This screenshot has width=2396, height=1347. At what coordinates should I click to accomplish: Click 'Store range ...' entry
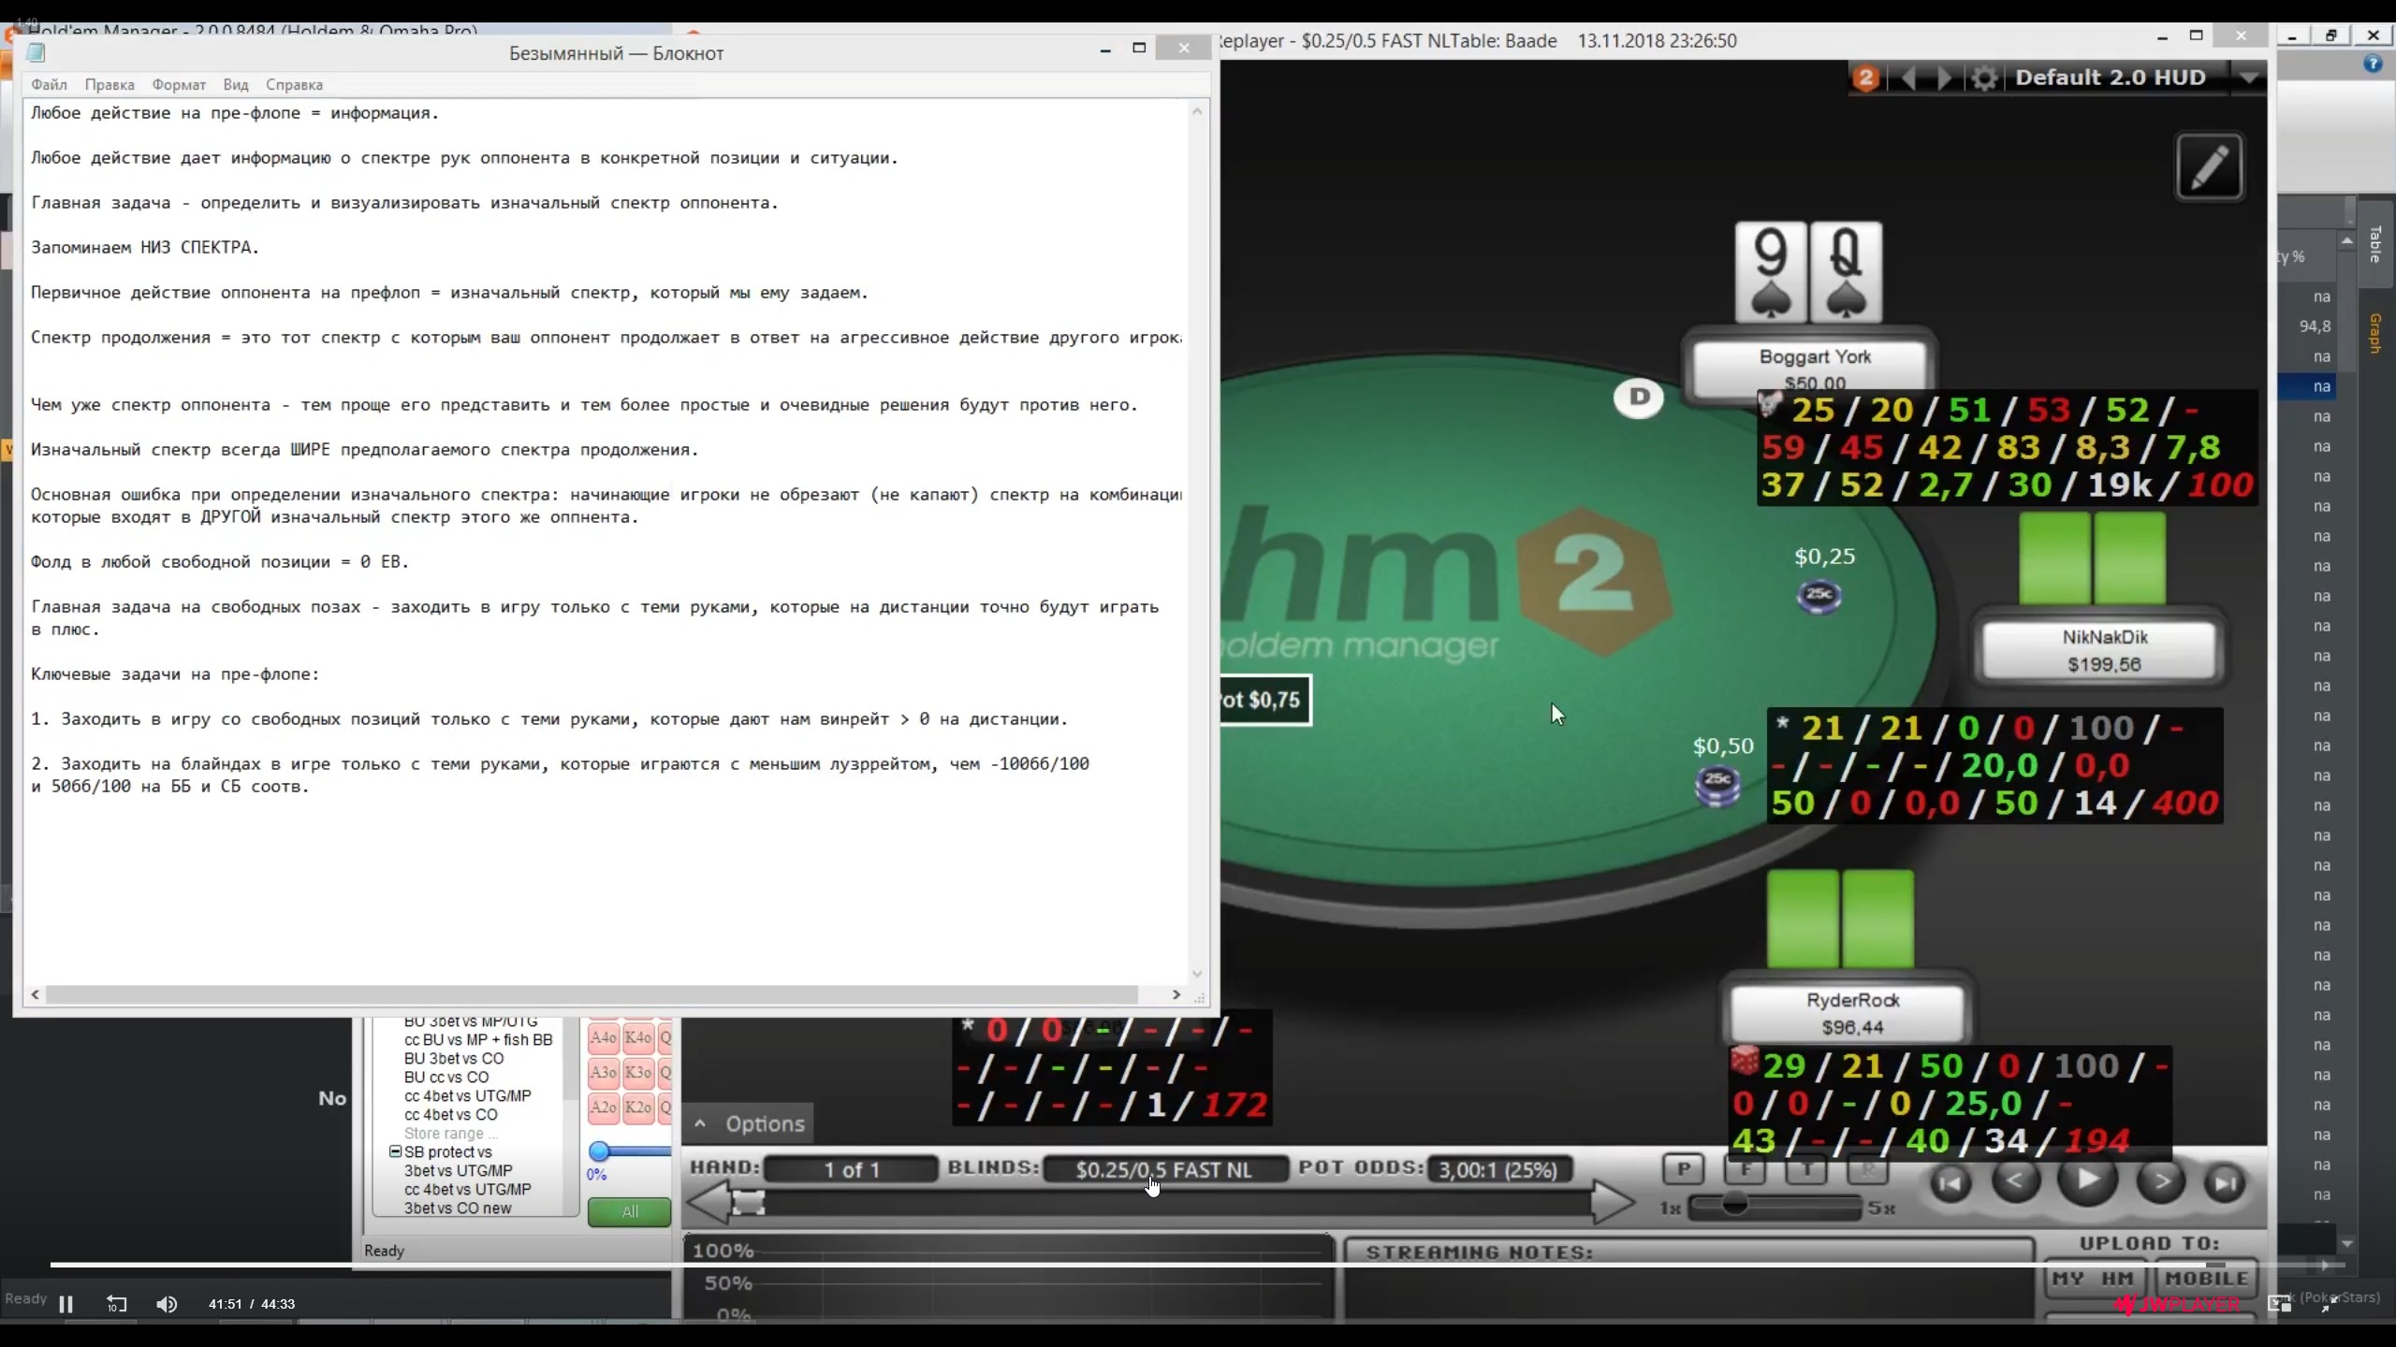450,1133
